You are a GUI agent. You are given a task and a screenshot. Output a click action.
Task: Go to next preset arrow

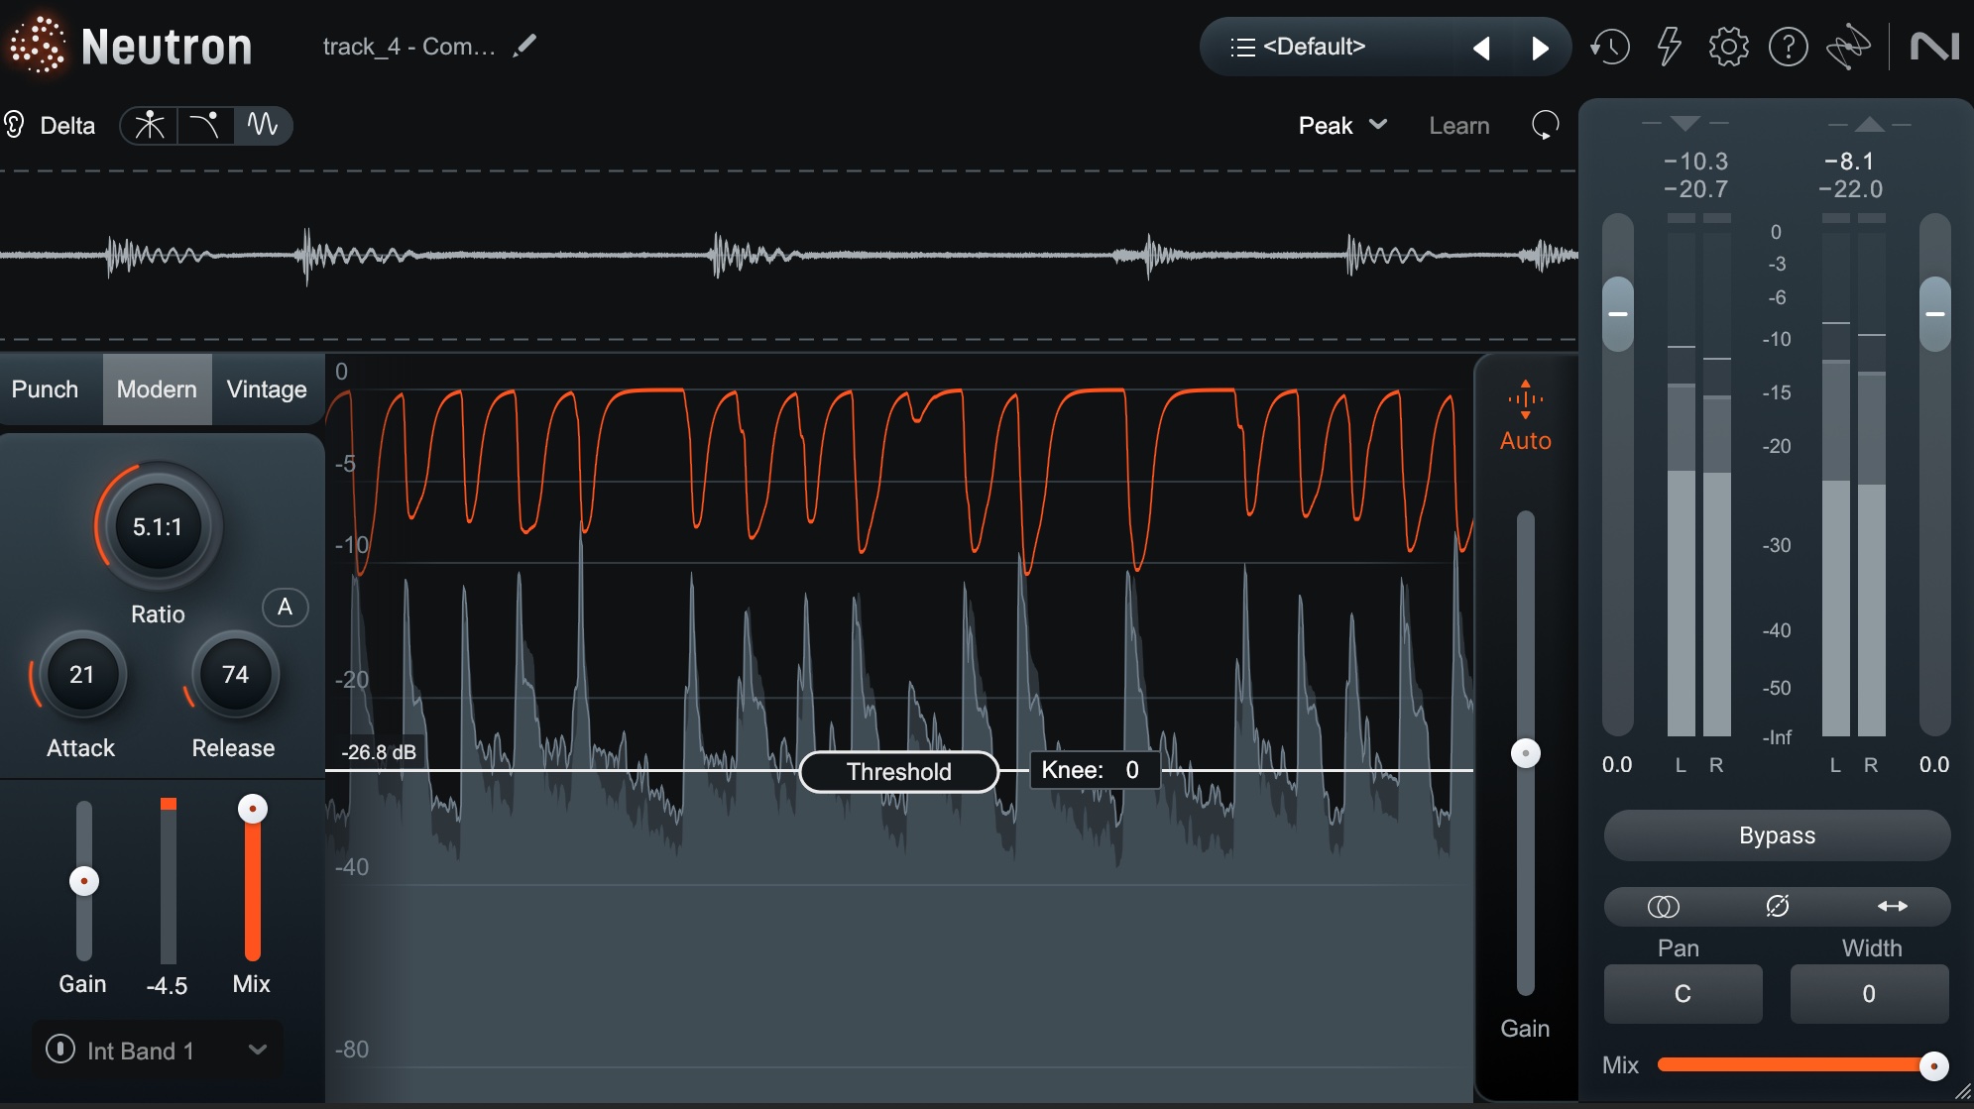(x=1540, y=48)
